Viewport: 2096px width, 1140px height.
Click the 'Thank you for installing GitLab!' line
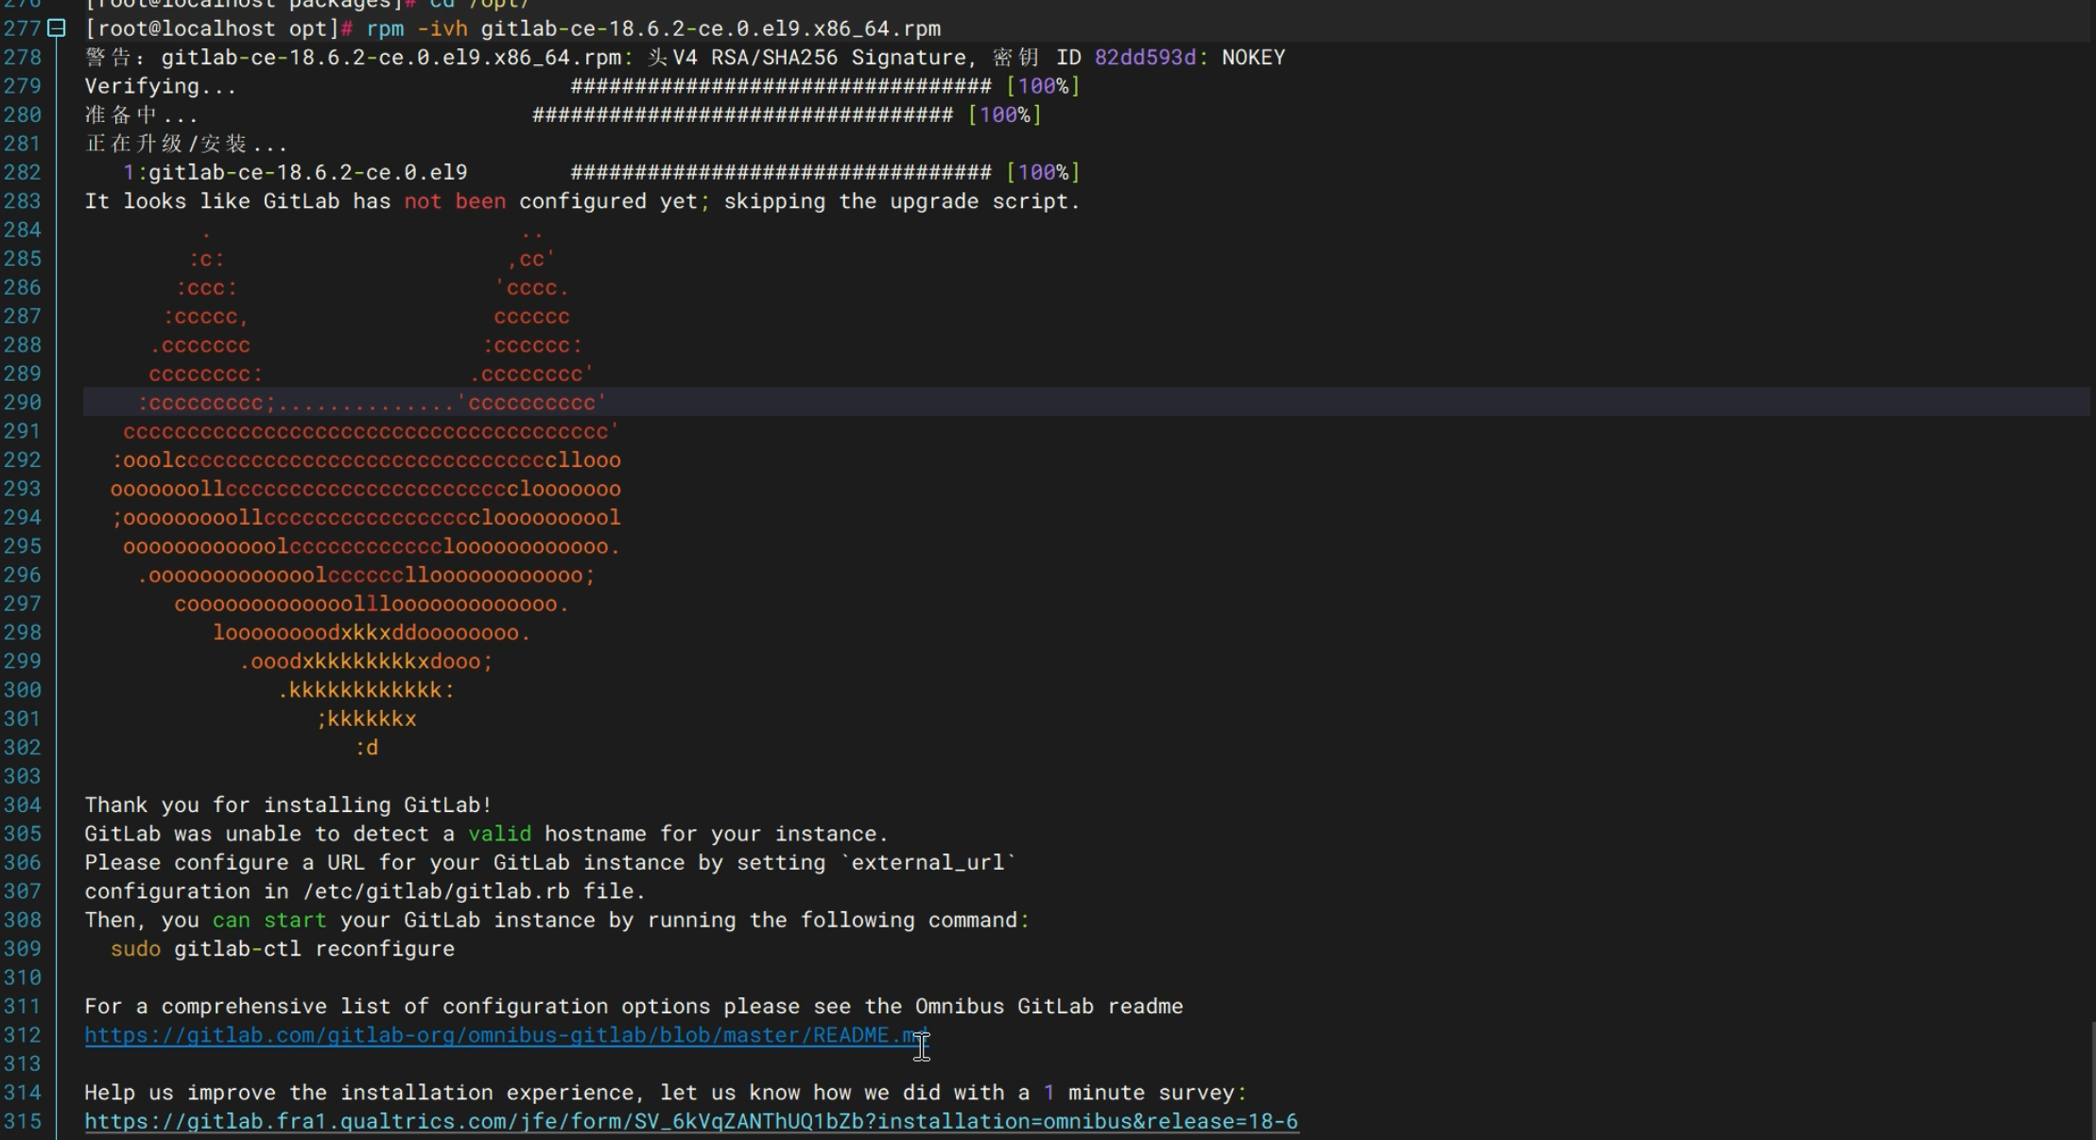pos(287,805)
